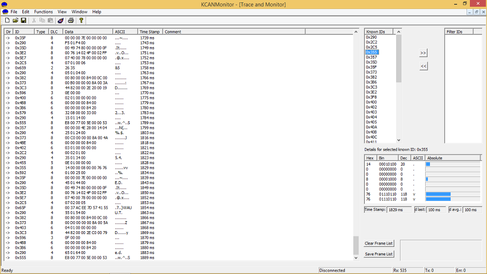
Task: Click the Type column header
Action: tap(41, 32)
